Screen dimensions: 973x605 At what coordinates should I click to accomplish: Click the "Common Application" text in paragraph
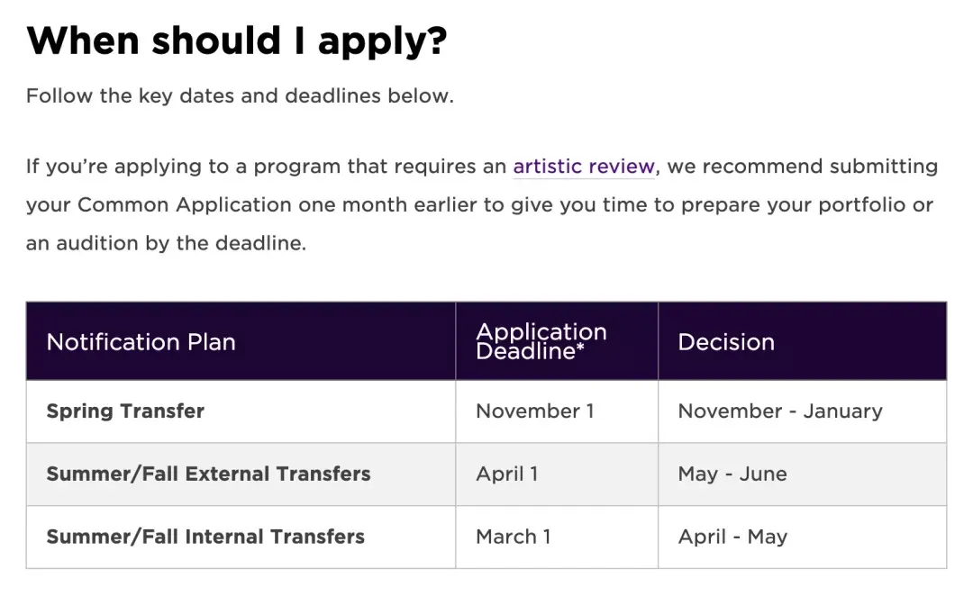coord(185,204)
